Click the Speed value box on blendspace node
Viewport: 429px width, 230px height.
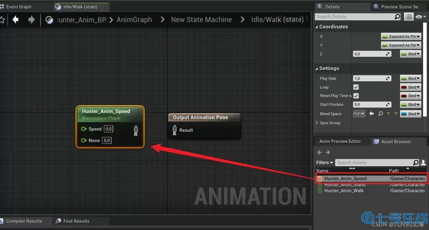pyautogui.click(x=109, y=129)
